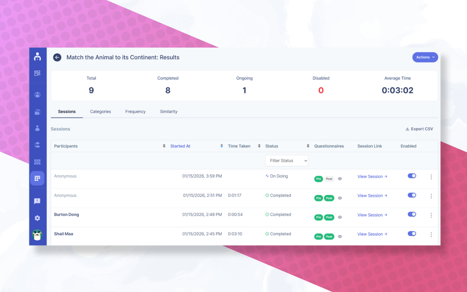Click the app logo in the sidebar
This screenshot has height=292, width=467.
[x=37, y=57]
